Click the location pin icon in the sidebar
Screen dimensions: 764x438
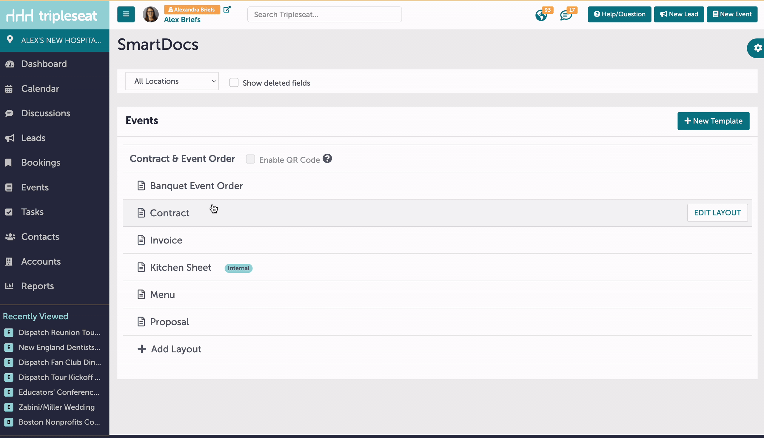(10, 39)
